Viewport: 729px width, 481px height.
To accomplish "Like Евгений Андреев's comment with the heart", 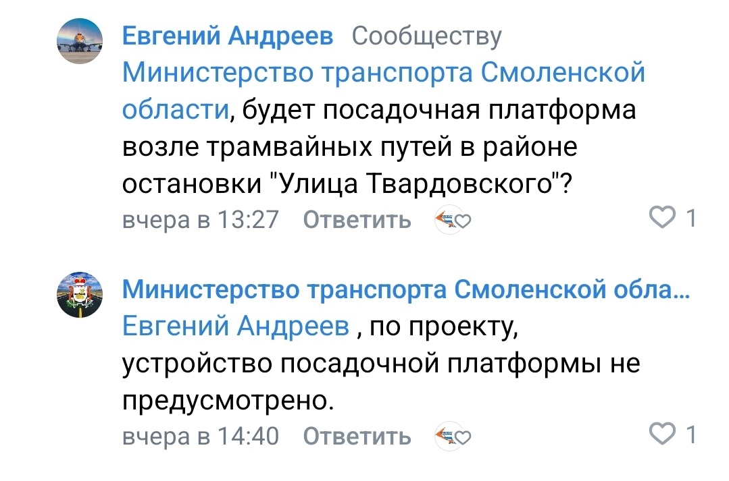I will (x=661, y=217).
